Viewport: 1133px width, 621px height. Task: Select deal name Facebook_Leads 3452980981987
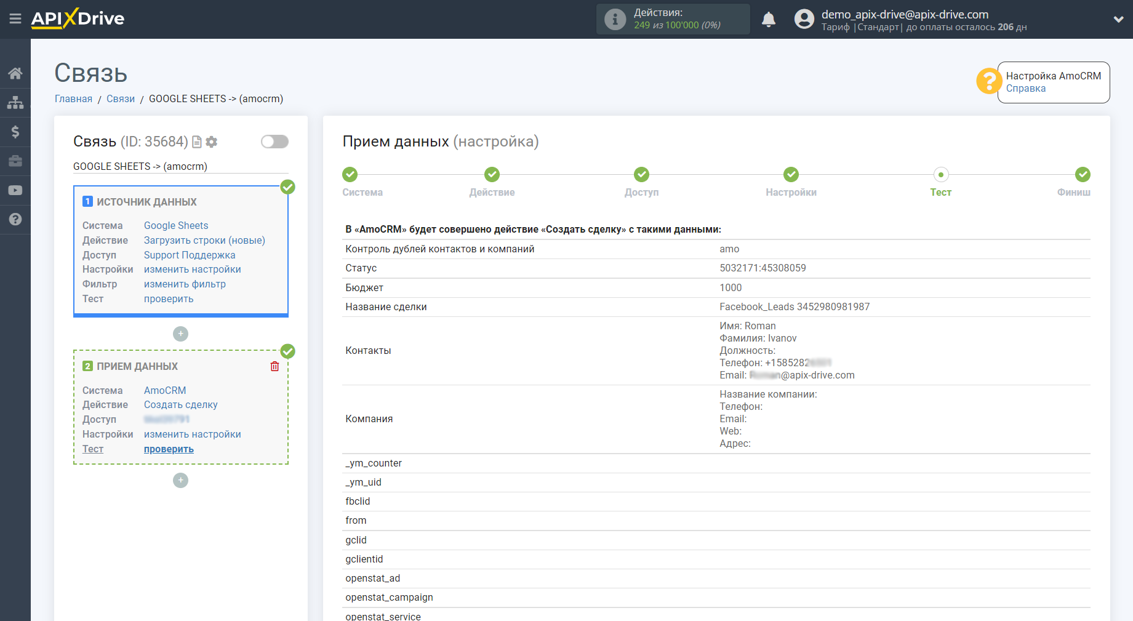click(795, 306)
